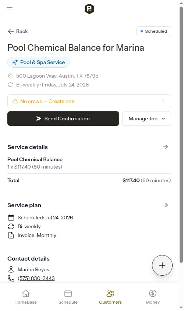Click the Scheduled status badge

(154, 31)
